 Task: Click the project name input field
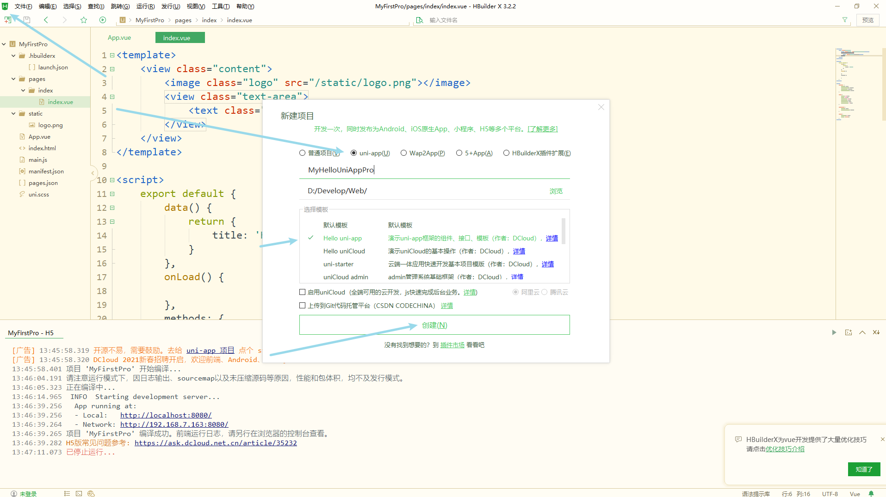[434, 170]
